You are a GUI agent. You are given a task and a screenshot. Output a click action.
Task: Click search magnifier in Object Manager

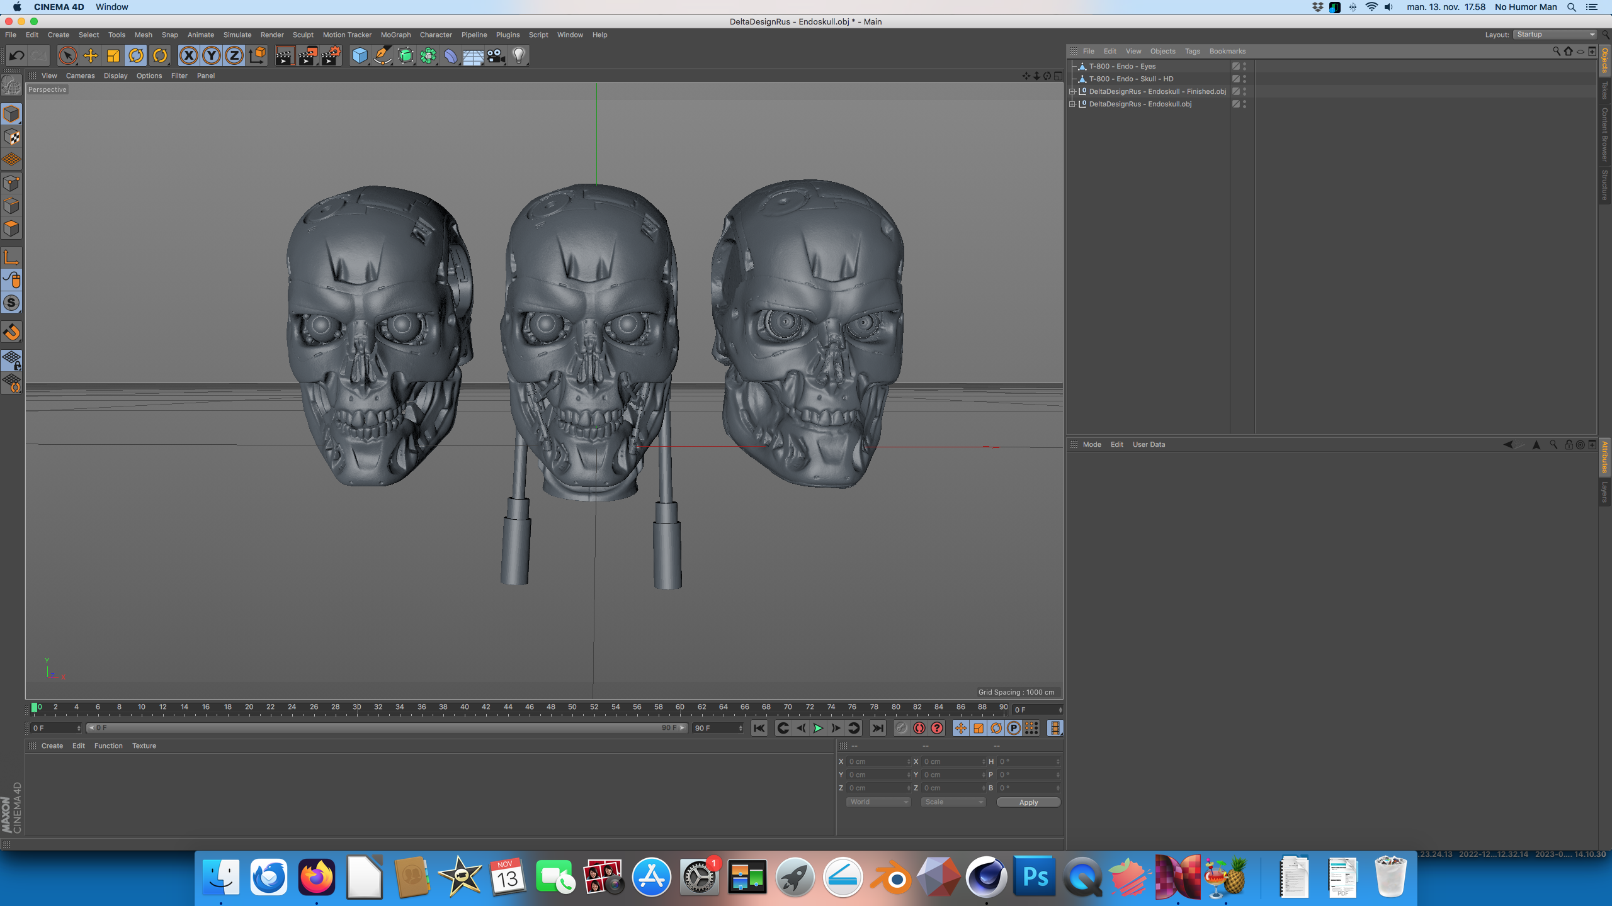pos(1556,51)
